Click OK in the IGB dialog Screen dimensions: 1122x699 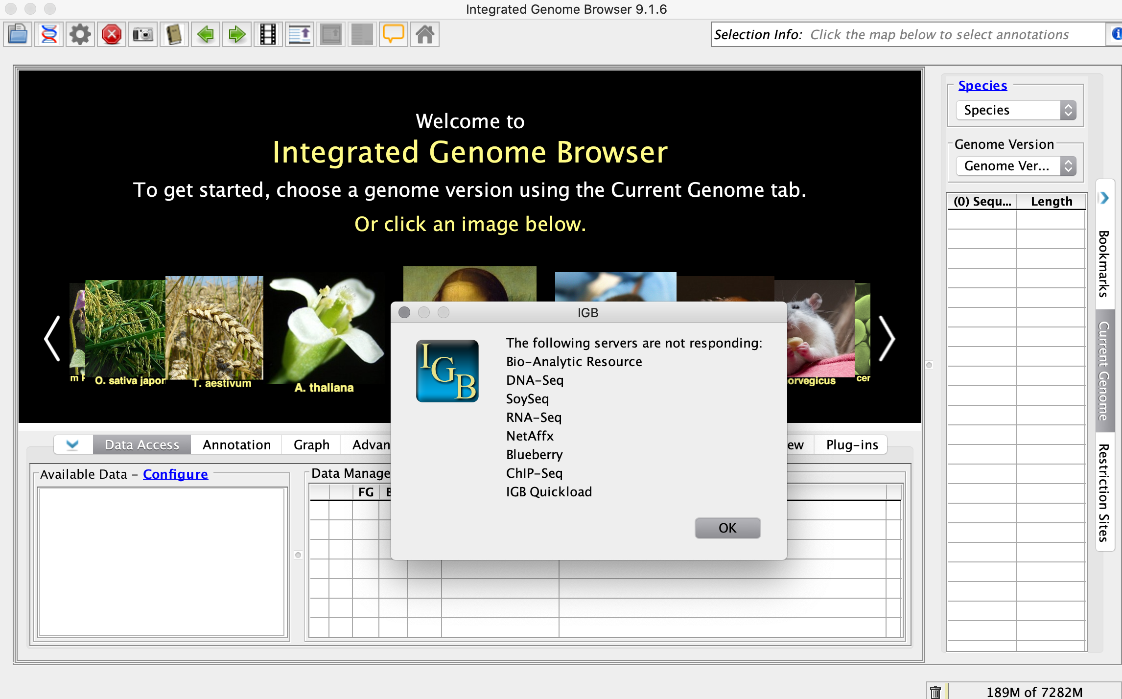click(727, 528)
